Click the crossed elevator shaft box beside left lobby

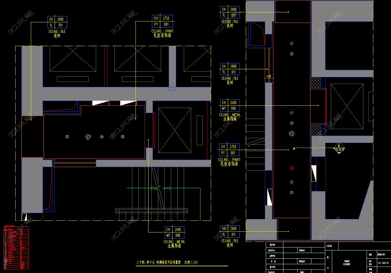pyautogui.click(x=174, y=130)
